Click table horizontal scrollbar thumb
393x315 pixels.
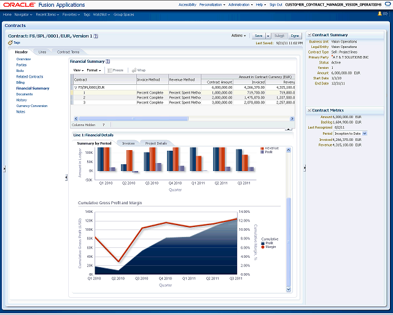pyautogui.click(x=133, y=119)
